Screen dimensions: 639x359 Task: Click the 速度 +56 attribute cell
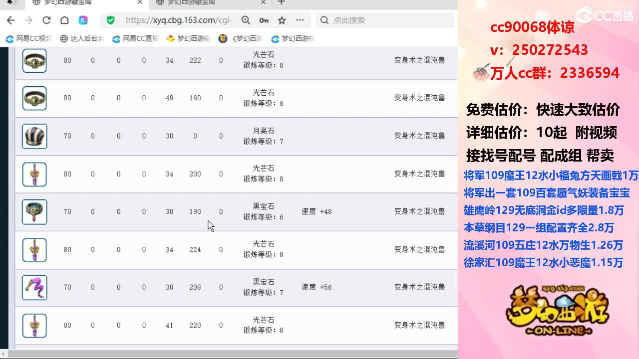(317, 288)
